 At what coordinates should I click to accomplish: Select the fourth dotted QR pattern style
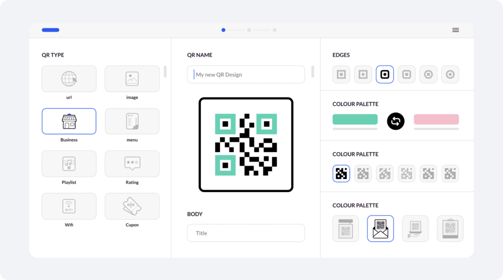point(407,173)
